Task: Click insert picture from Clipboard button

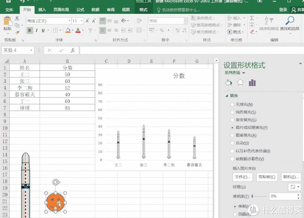Action: click(267, 177)
